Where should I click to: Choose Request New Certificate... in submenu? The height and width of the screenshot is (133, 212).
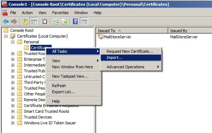pos(131,51)
